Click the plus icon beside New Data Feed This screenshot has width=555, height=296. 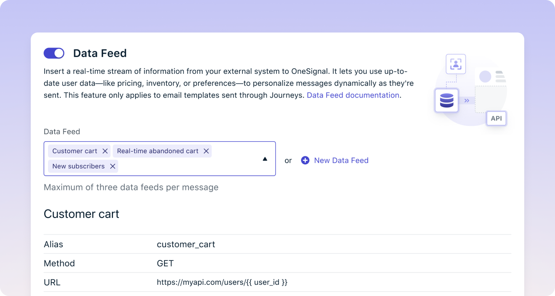[305, 160]
